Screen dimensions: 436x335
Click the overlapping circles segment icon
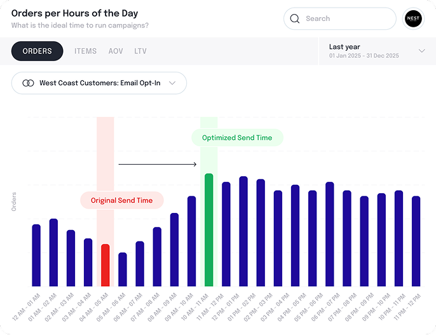pos(28,83)
